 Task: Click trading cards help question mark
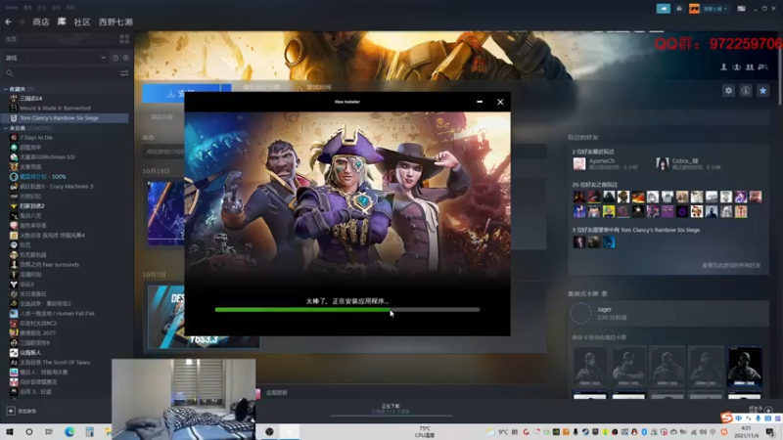tap(604, 294)
